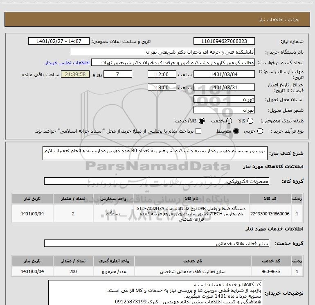This screenshot has height=305, width=315.
Task: Choose the متوسط purchase type radio
Action: pos(236,131)
